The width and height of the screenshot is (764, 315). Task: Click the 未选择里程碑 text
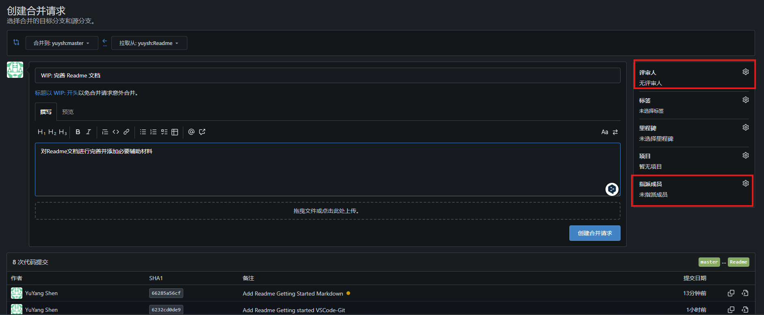[x=656, y=139]
